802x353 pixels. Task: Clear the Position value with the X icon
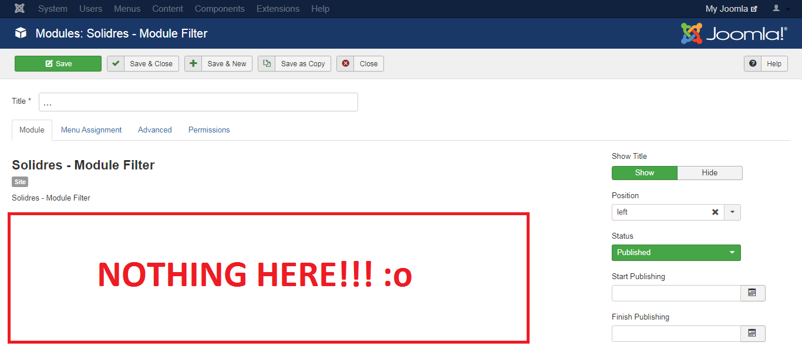click(x=715, y=212)
